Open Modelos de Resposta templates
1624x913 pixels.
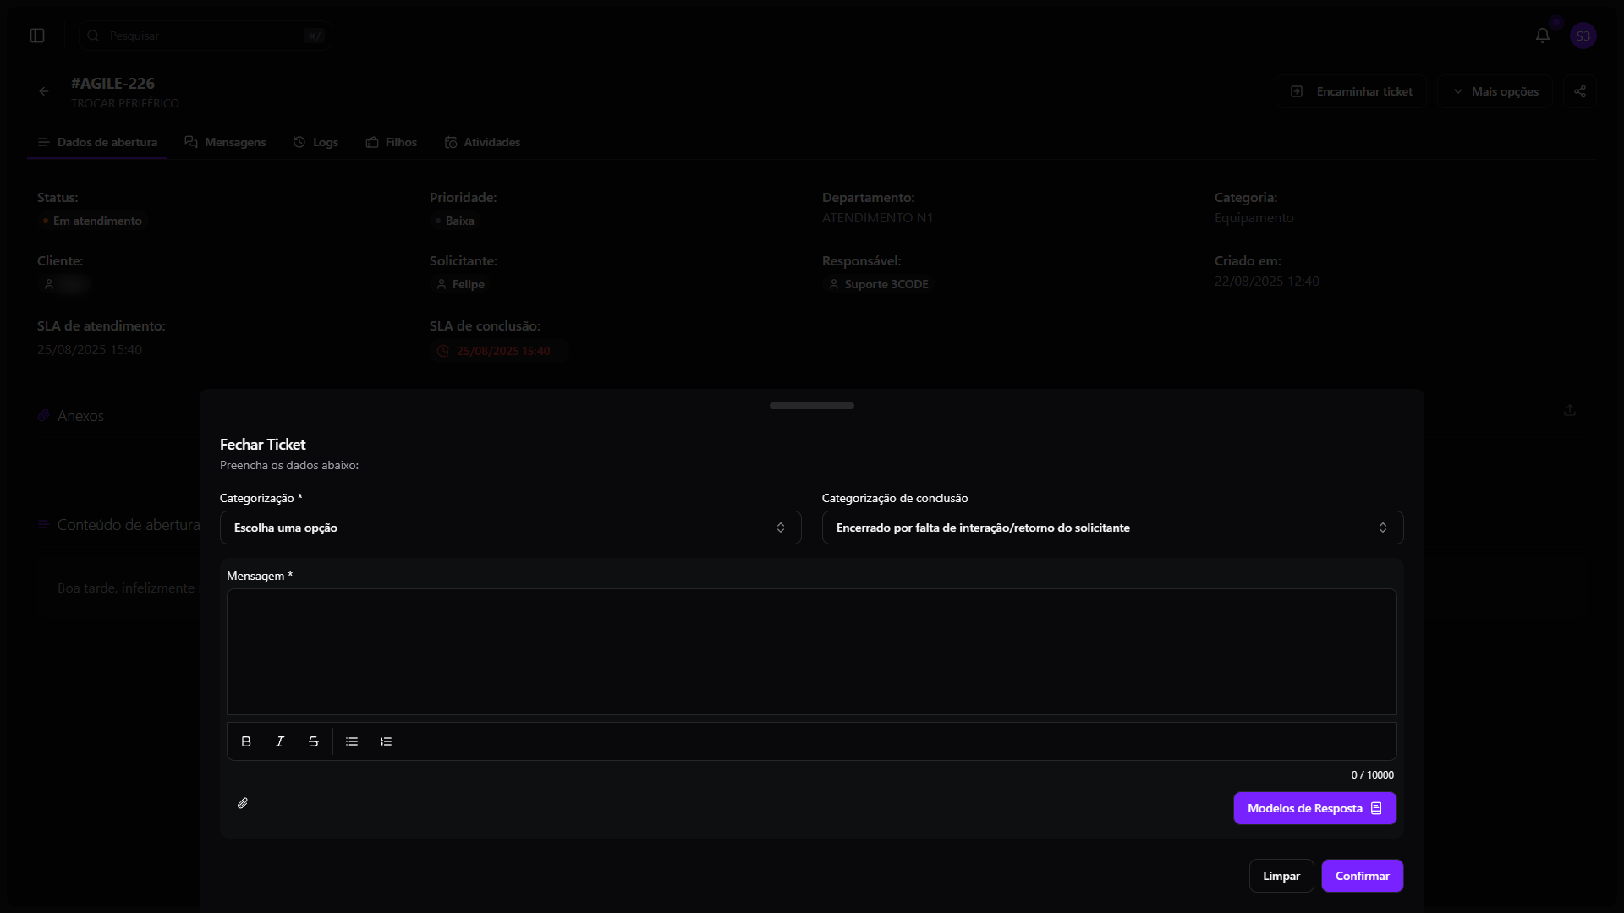(x=1314, y=808)
